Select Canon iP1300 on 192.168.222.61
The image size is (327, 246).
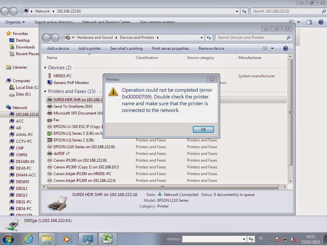pos(80,160)
